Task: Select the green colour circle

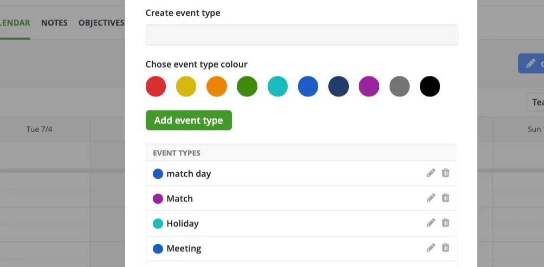Action: (247, 86)
